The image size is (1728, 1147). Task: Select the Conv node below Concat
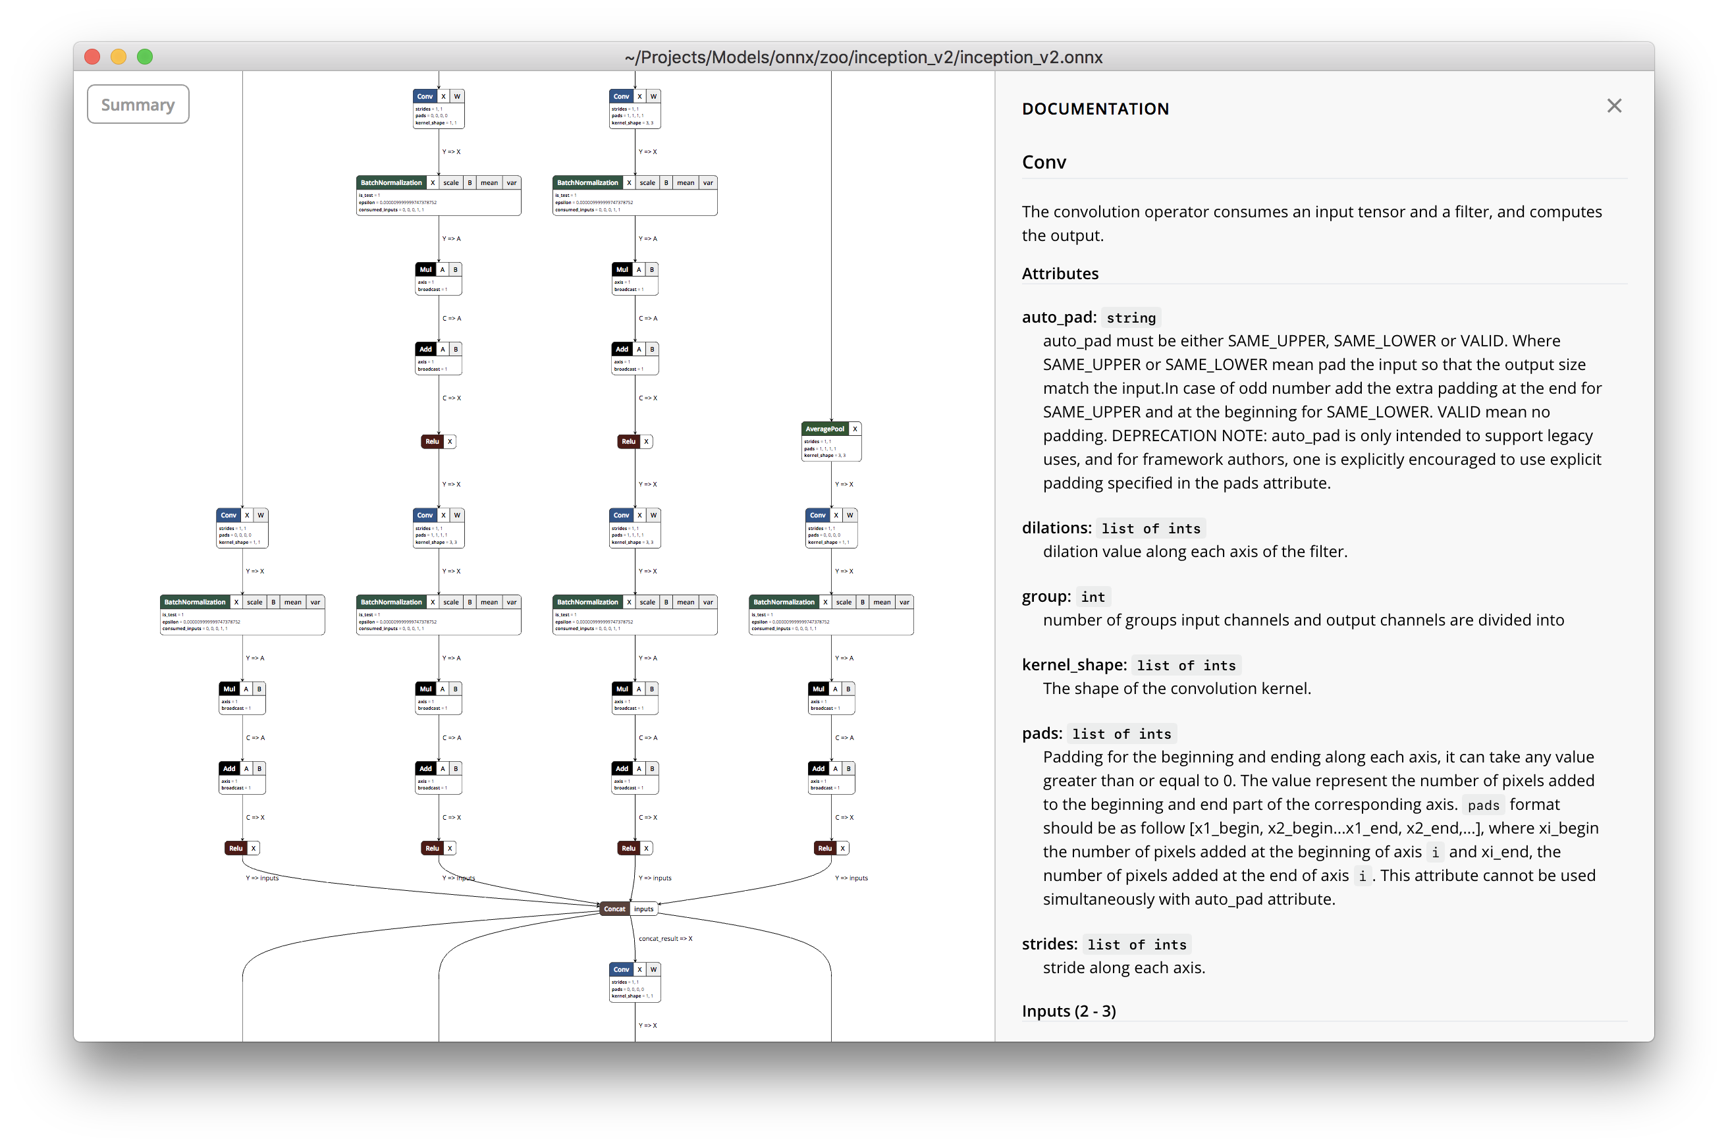pos(621,969)
